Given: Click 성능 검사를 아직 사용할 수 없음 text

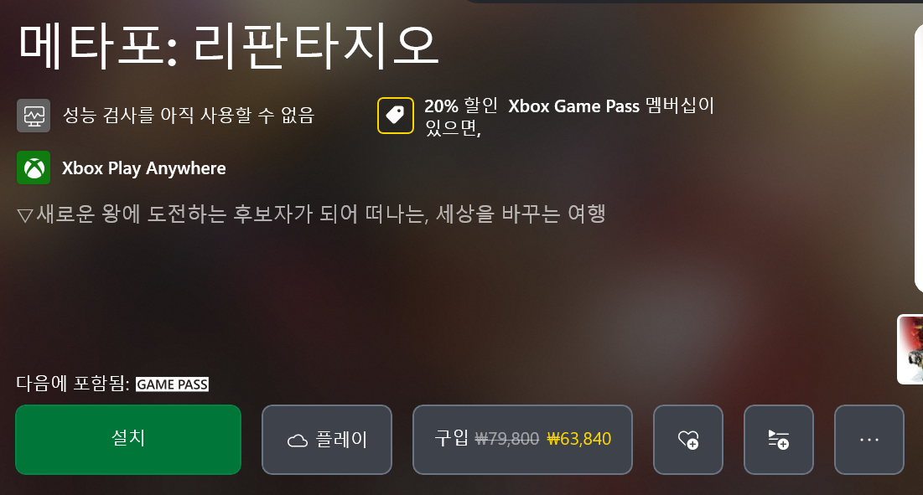Looking at the screenshot, I should click(189, 116).
